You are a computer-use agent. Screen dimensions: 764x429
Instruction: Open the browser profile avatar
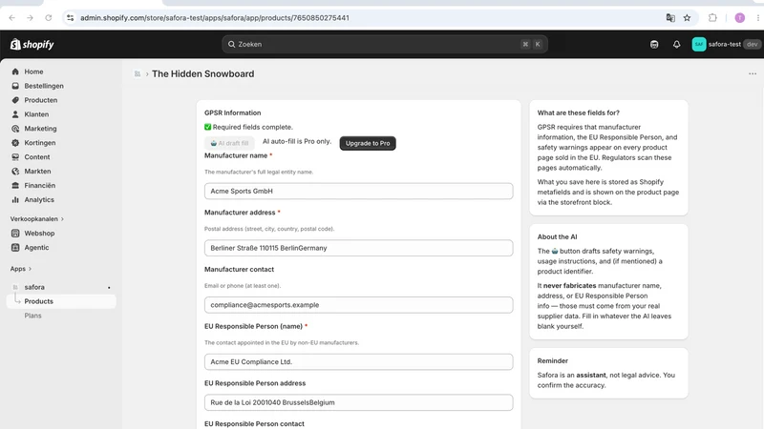739,18
